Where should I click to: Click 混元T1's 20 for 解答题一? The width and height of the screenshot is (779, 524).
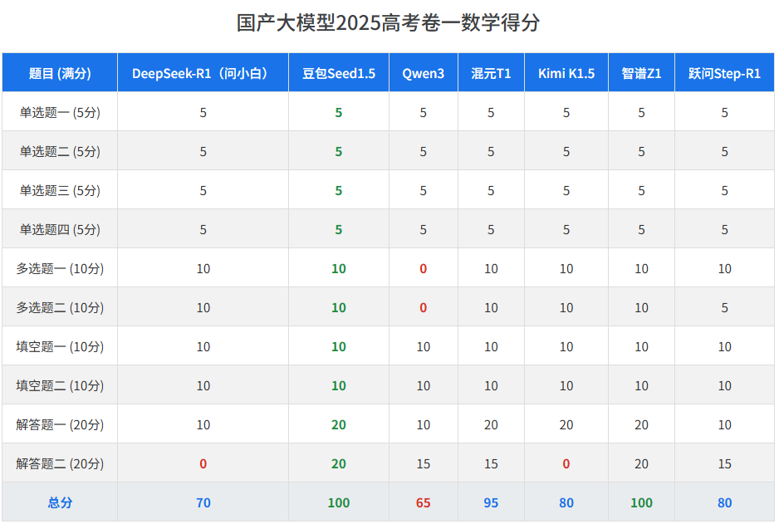[x=491, y=424]
